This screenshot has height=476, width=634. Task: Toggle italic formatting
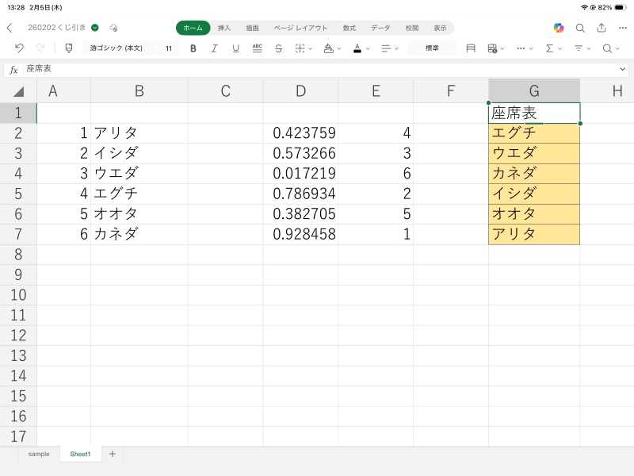click(x=215, y=48)
